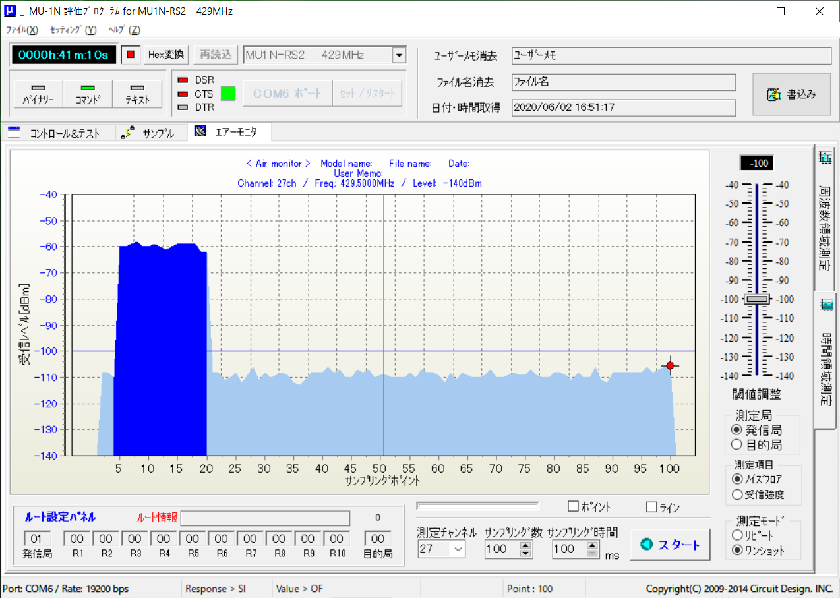Click the start (スタート) measurement button
Viewport: 840px width, 598px height.
click(670, 545)
